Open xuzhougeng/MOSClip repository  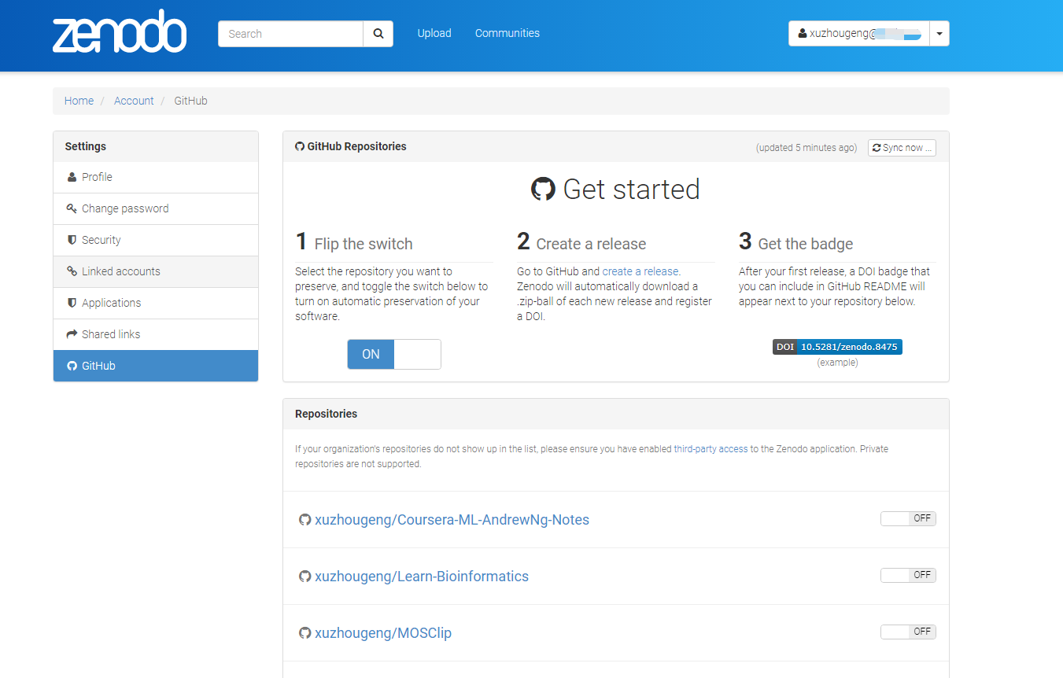[x=383, y=633]
